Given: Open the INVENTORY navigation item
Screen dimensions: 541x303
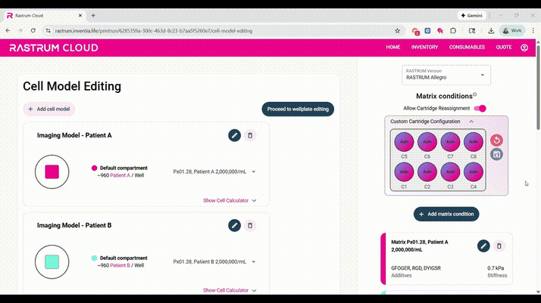Looking at the screenshot, I should [x=424, y=47].
